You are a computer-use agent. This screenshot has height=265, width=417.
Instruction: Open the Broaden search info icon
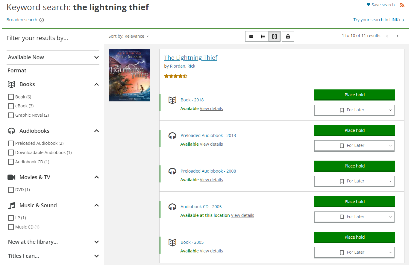pyautogui.click(x=42, y=20)
